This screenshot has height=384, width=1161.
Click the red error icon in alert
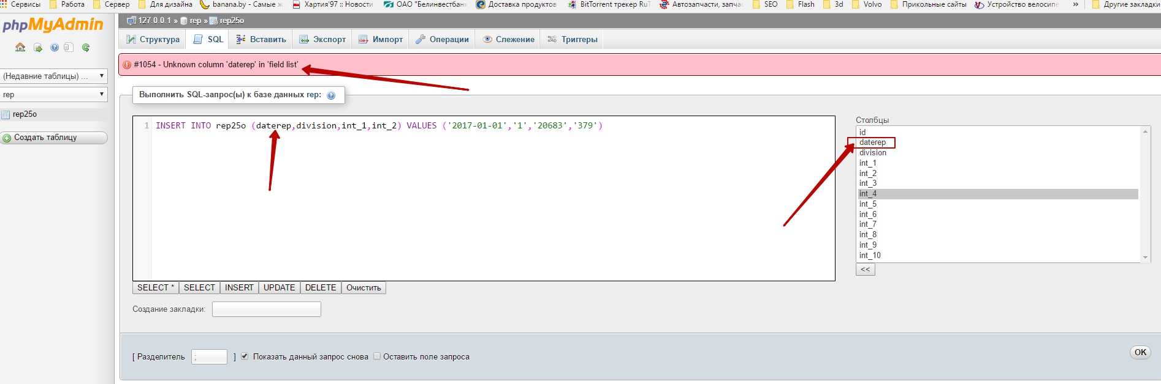pyautogui.click(x=127, y=65)
